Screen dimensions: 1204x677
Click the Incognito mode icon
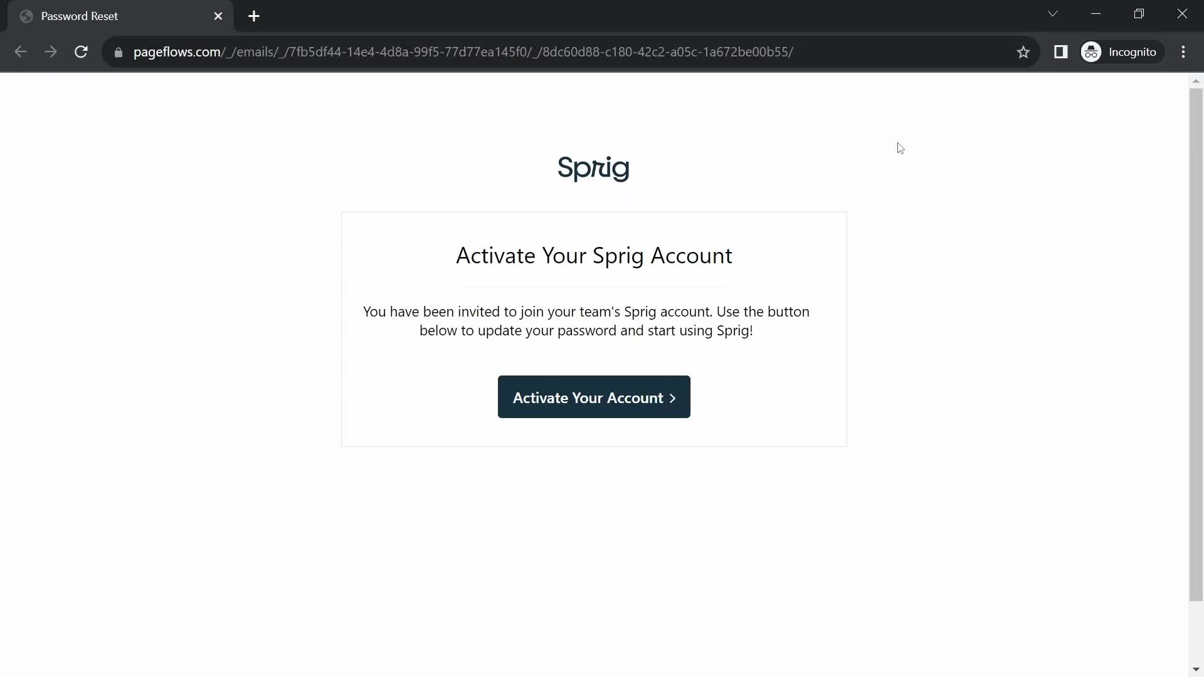pos(1092,52)
